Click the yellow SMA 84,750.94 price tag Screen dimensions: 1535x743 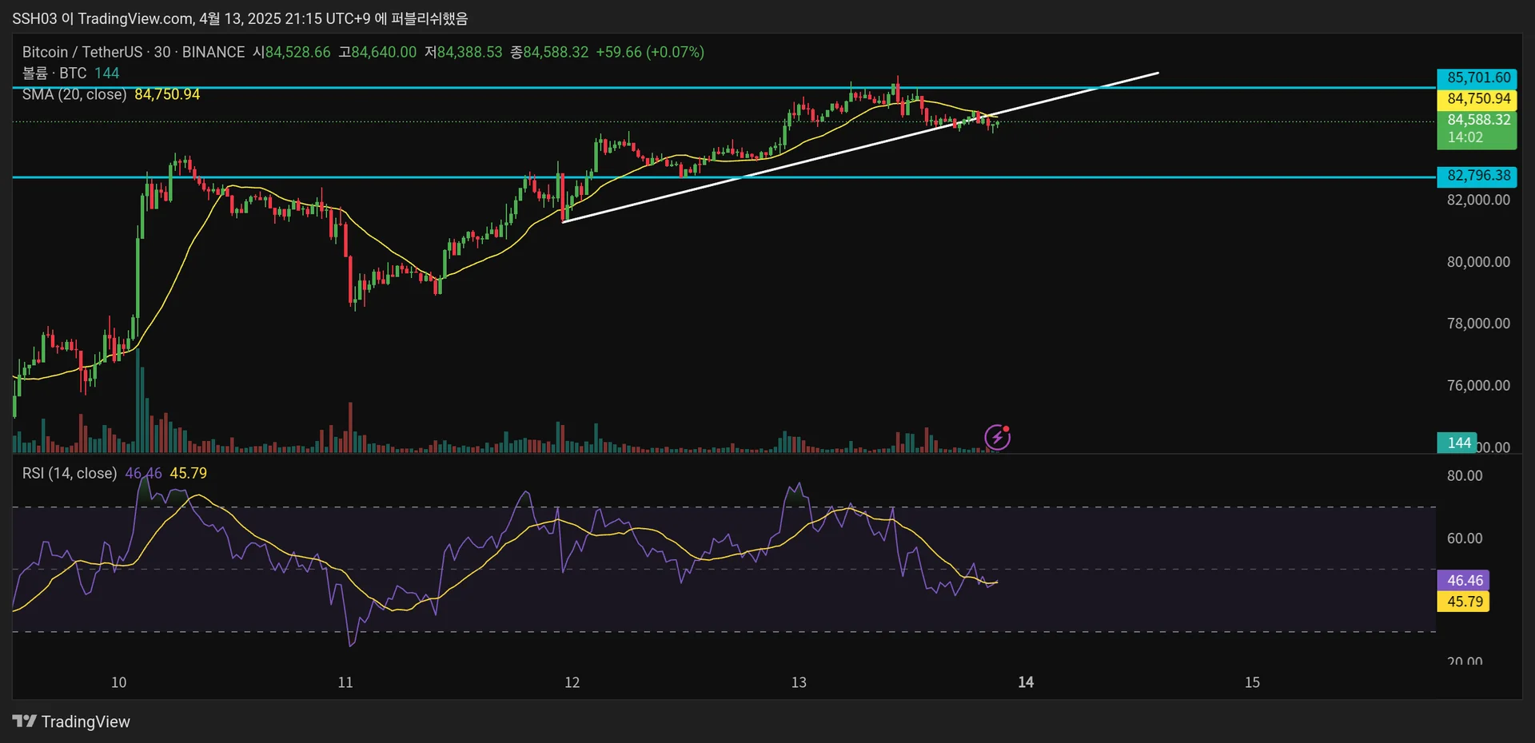coord(1477,99)
